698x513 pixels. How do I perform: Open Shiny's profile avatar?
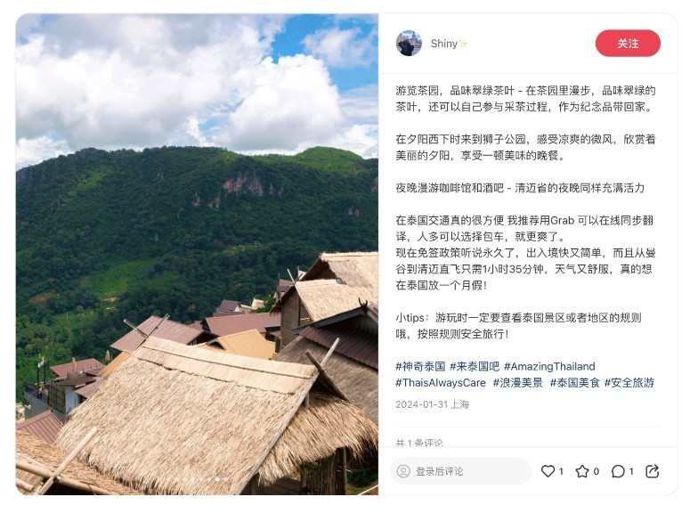click(409, 43)
